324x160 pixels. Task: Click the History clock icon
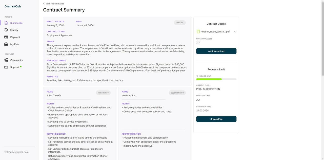(6, 30)
